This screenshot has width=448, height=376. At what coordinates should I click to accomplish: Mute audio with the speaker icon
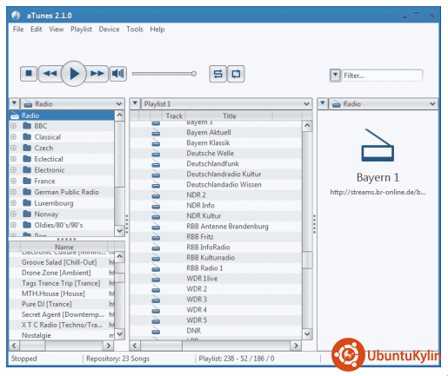tap(118, 74)
